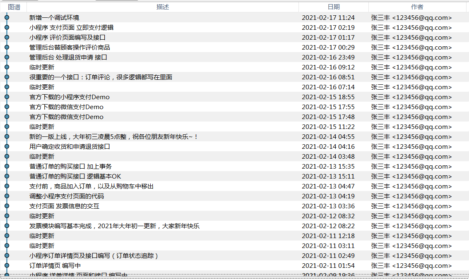
Task: Click graph node for 用户确定收货和申请退货接口
Action: point(7,146)
